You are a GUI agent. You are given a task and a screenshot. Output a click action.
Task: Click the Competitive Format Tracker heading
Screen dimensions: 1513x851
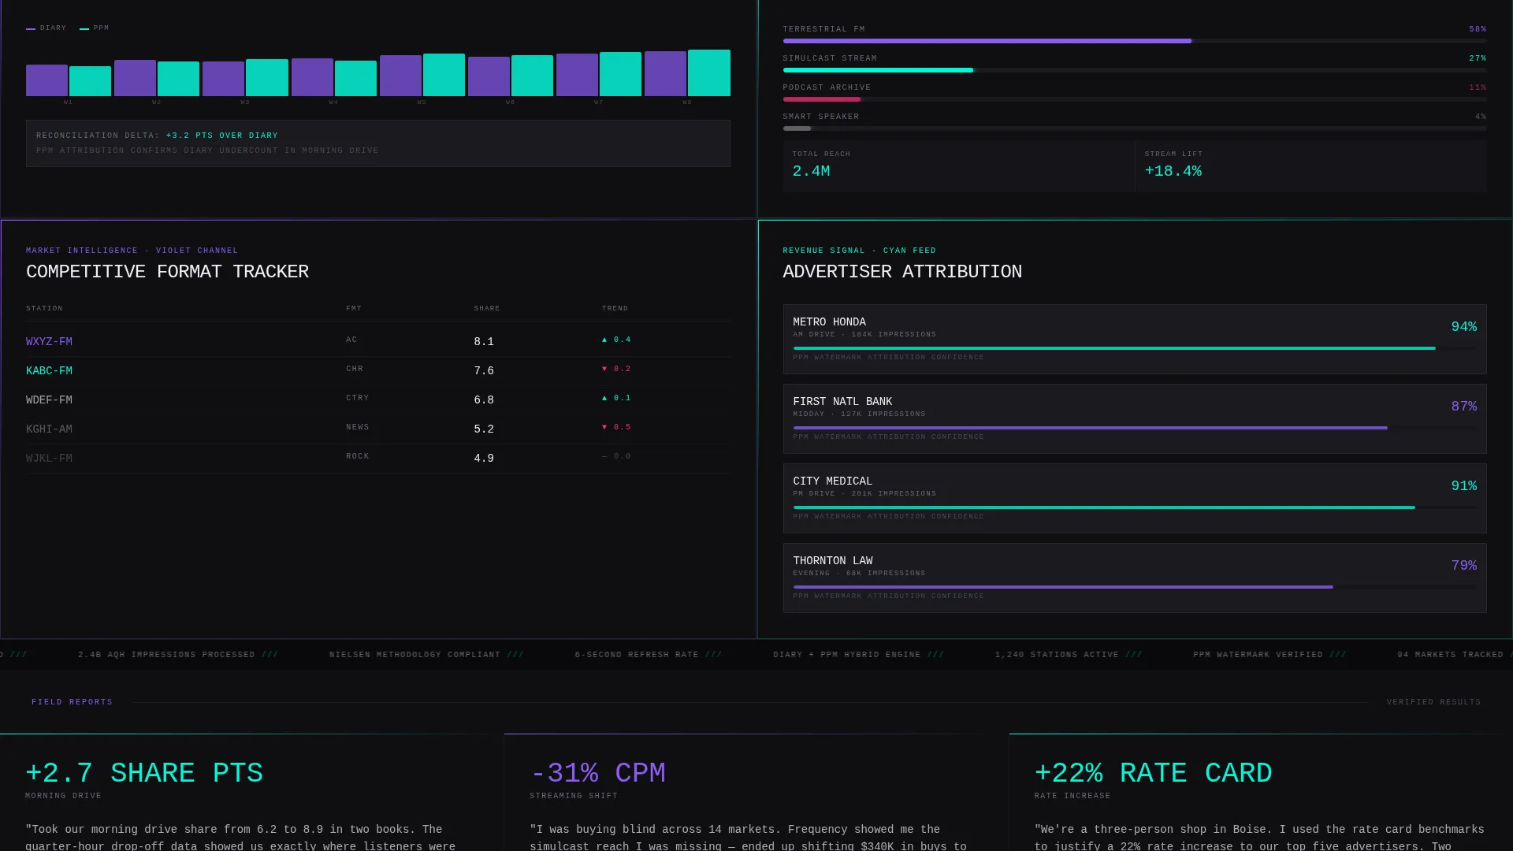click(167, 272)
